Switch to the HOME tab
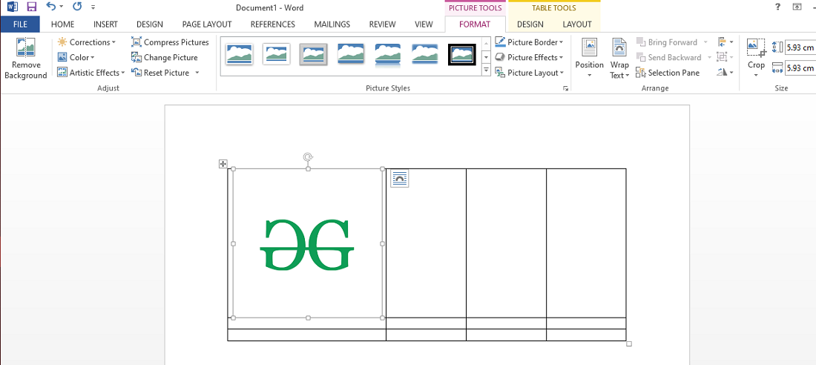 tap(62, 24)
